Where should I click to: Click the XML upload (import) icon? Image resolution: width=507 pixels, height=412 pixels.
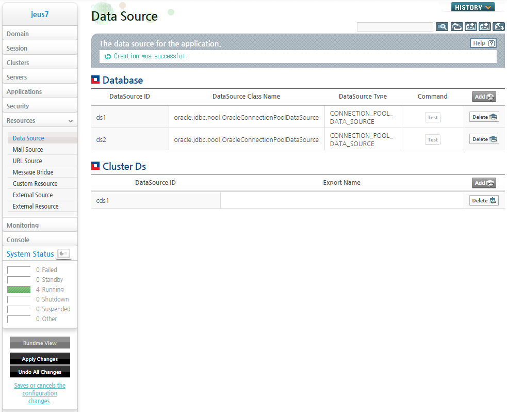pyautogui.click(x=471, y=26)
